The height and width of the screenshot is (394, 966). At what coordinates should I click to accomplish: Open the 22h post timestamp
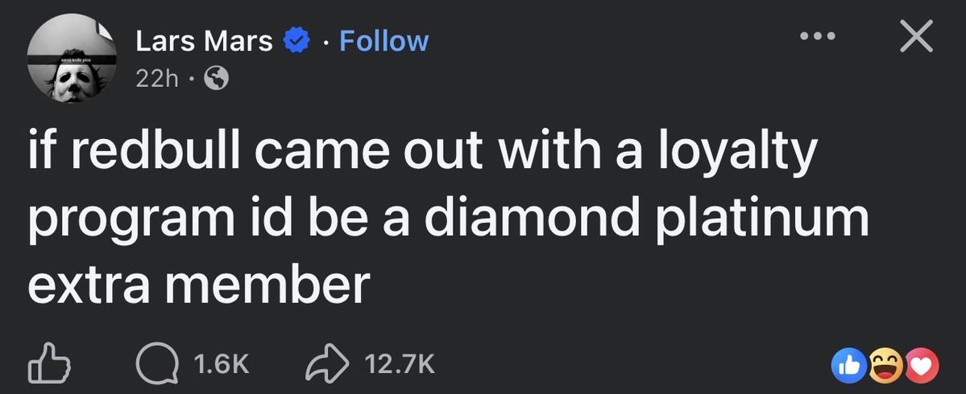[155, 78]
